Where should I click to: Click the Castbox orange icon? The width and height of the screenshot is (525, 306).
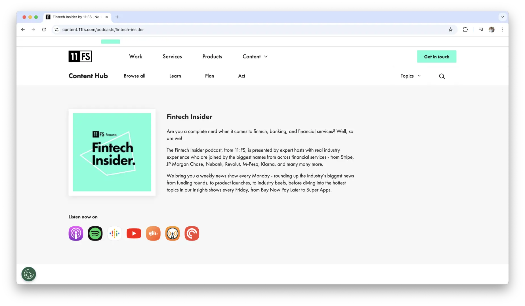point(153,233)
